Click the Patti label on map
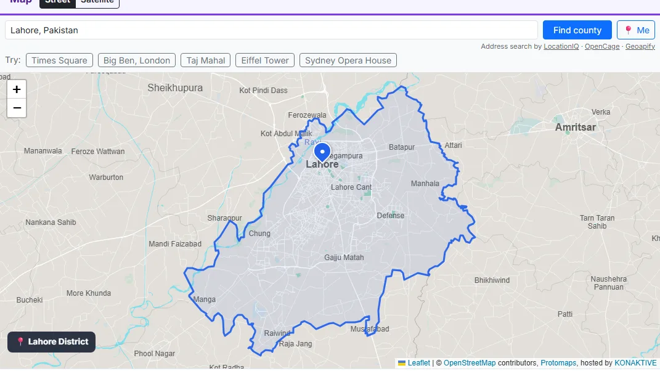The height and width of the screenshot is (371, 660). coord(565,314)
